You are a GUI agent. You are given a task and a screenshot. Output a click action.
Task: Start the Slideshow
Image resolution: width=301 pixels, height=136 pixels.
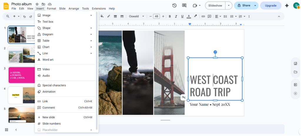click(215, 6)
